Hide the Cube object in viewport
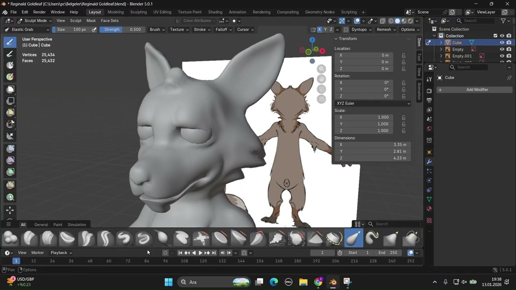The height and width of the screenshot is (290, 516). (x=502, y=43)
